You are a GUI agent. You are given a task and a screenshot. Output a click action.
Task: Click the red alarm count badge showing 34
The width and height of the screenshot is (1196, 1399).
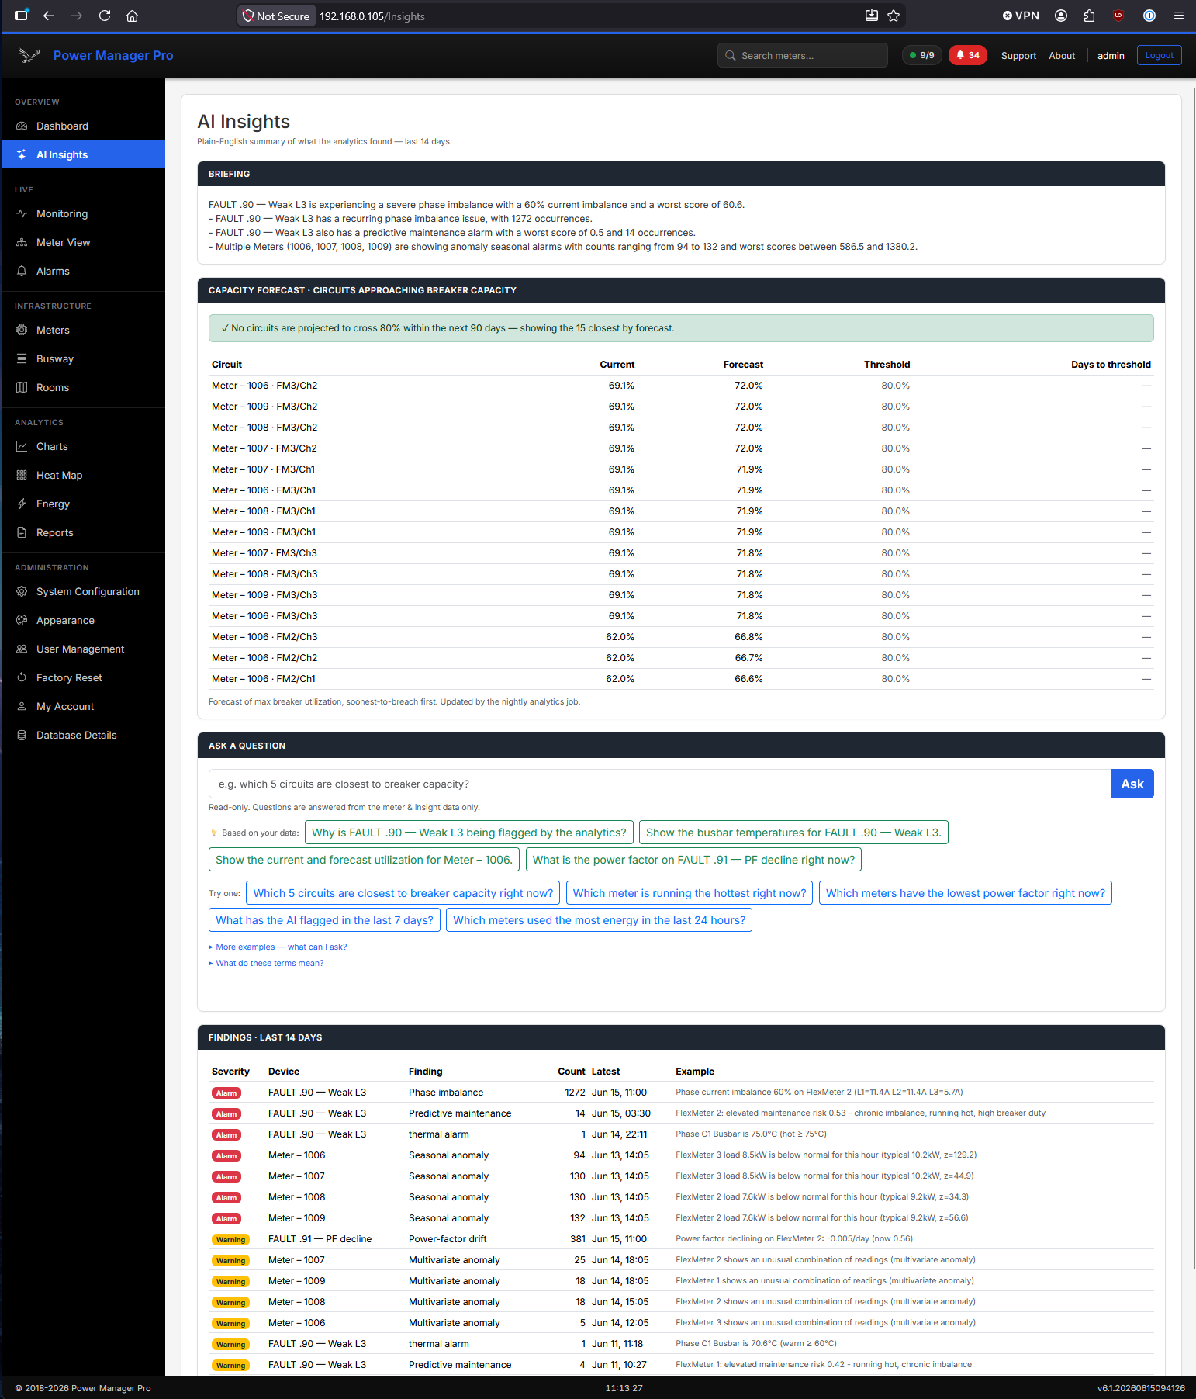967,55
